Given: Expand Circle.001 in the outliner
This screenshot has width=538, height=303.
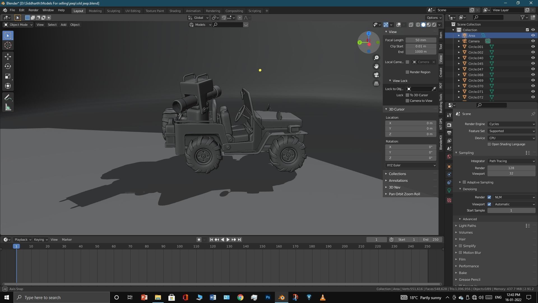Looking at the screenshot, I should pos(459,47).
